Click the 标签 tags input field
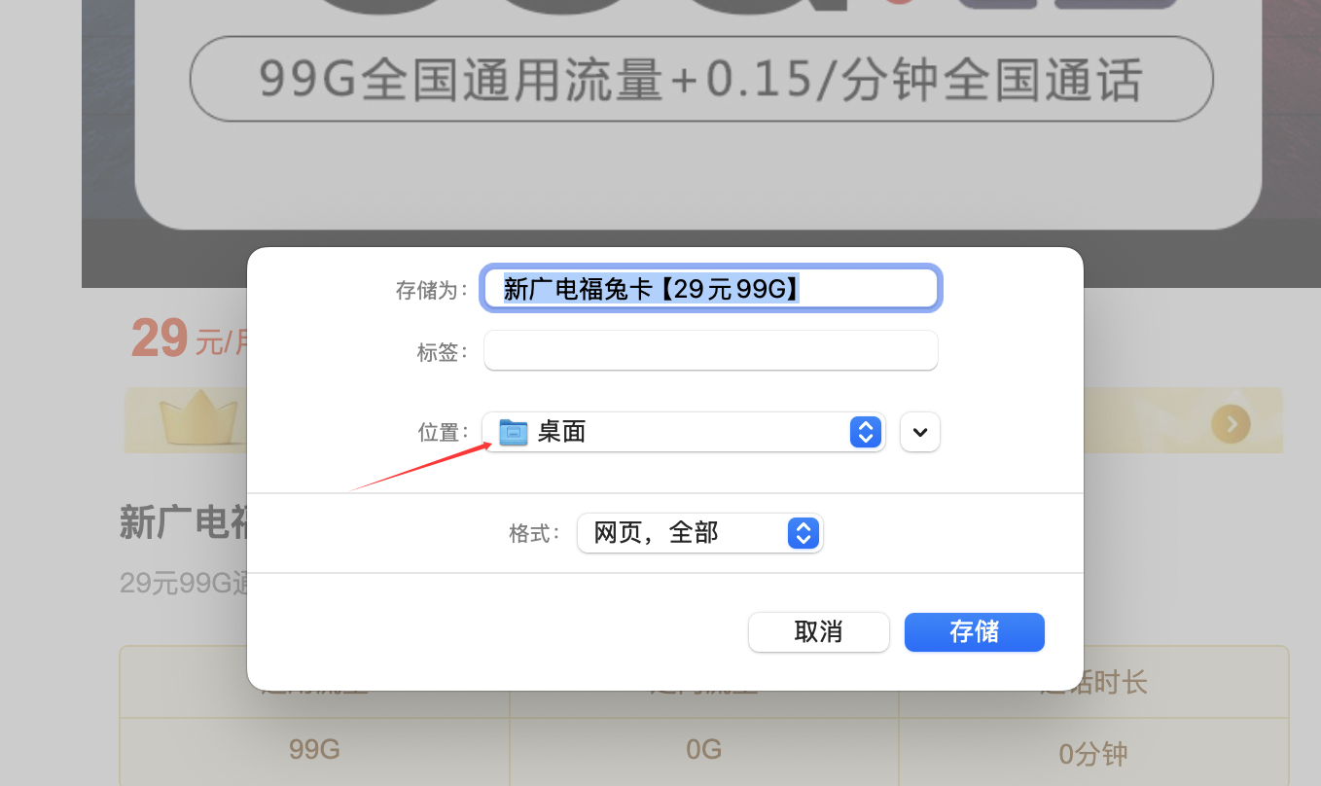The width and height of the screenshot is (1321, 786). 711,351
